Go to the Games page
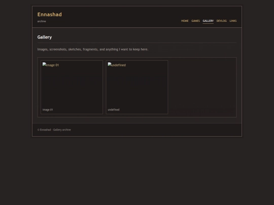This screenshot has width=274, height=205. point(195,21)
